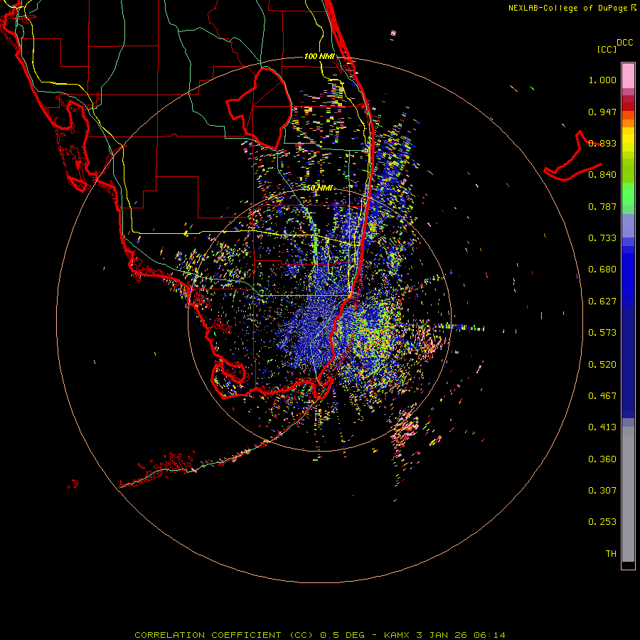Select the 0.253 color scale value
The image size is (640, 640).
point(602,522)
